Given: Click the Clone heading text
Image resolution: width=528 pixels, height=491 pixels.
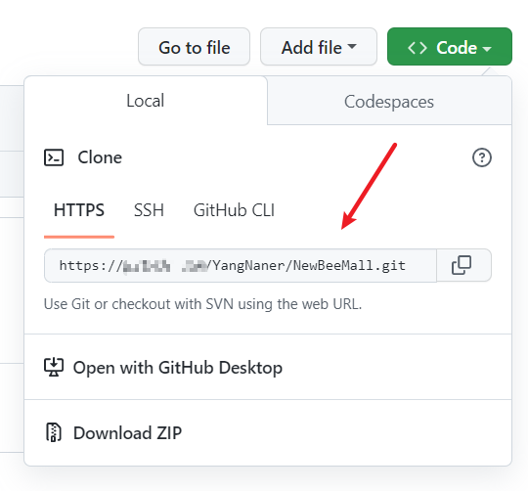Looking at the screenshot, I should (x=100, y=157).
